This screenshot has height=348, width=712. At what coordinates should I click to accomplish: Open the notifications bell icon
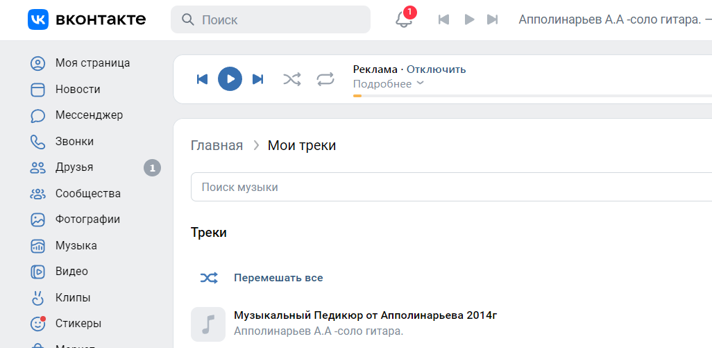[x=404, y=19]
